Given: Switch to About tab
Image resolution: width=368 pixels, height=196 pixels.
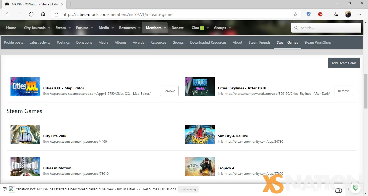Looking at the screenshot, I should coord(238,42).
